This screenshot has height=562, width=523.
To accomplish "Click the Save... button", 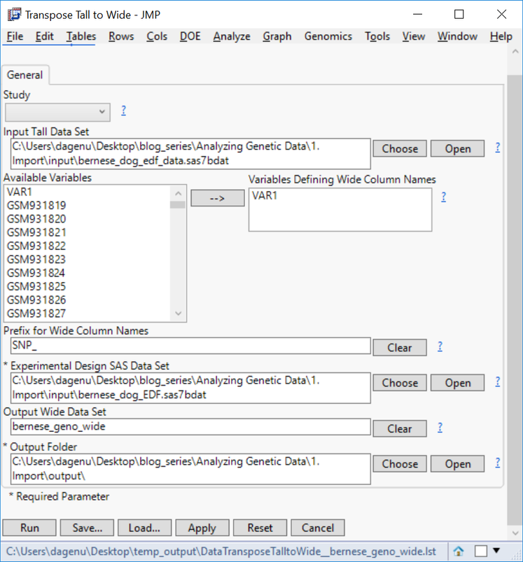I will click(87, 528).
